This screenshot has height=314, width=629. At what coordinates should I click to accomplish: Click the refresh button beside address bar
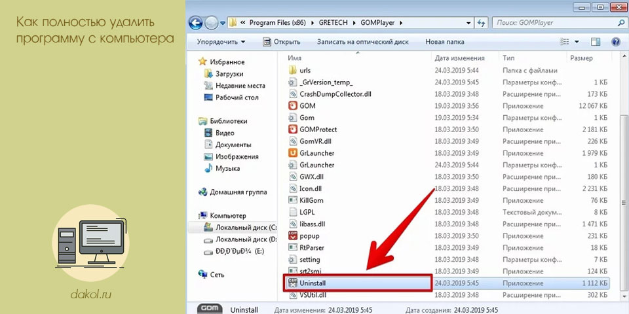(x=481, y=24)
